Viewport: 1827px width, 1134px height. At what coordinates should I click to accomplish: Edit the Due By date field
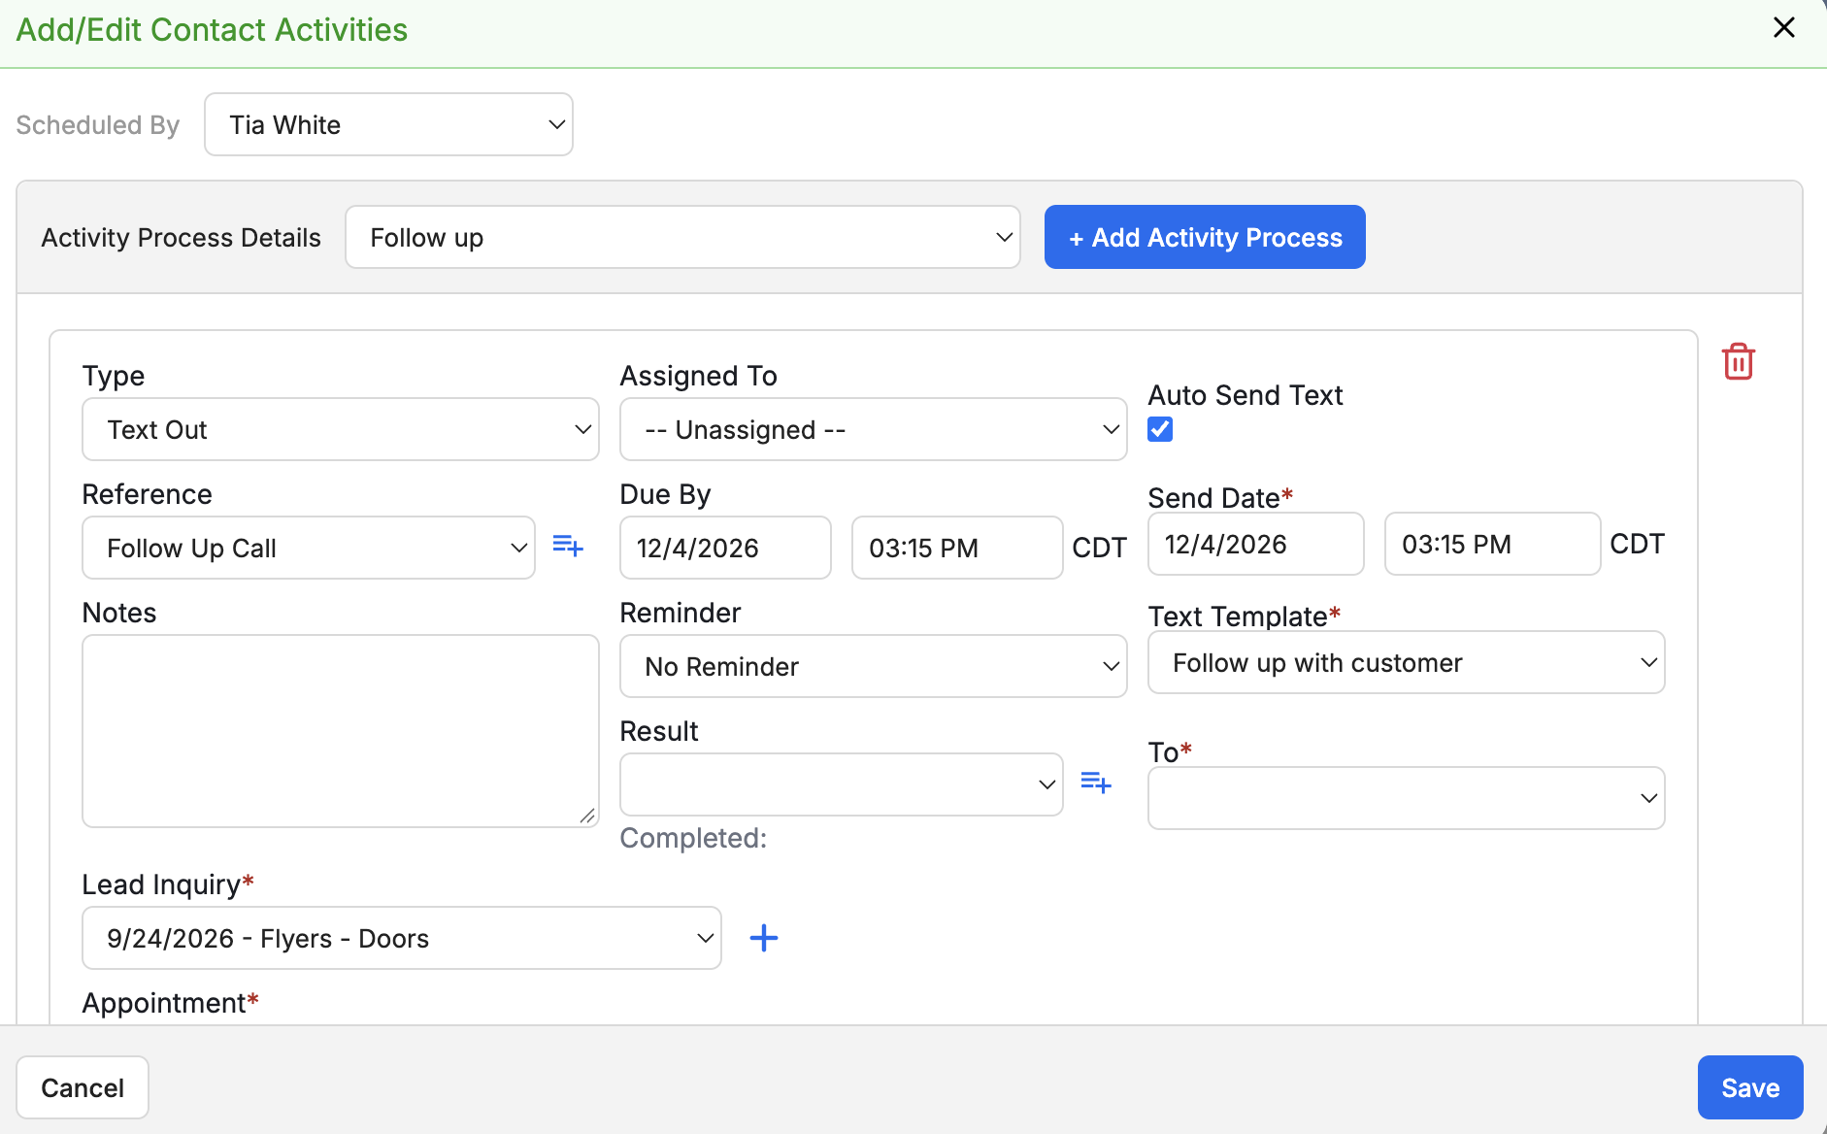(725, 548)
